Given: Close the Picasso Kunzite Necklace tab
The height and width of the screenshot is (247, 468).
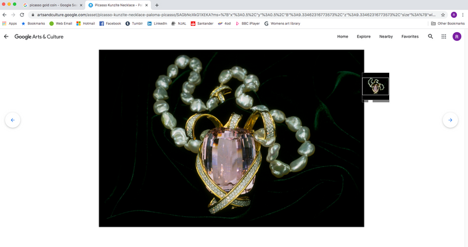Looking at the screenshot, I should [x=147, y=5].
